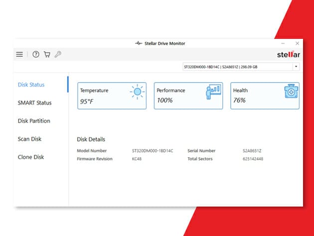Expand the drive selector dropdown arrow

click(x=296, y=66)
